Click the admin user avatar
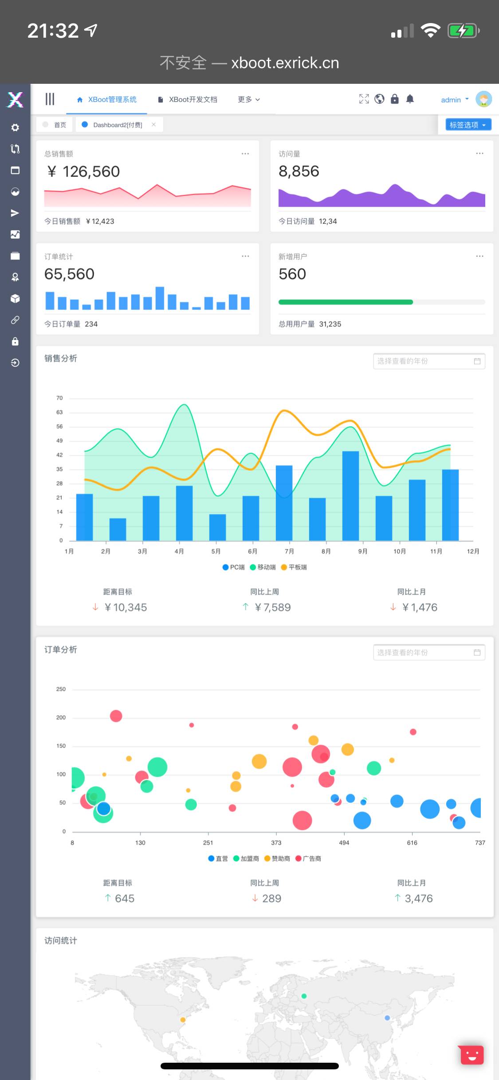Viewport: 499px width, 1080px height. coord(484,99)
